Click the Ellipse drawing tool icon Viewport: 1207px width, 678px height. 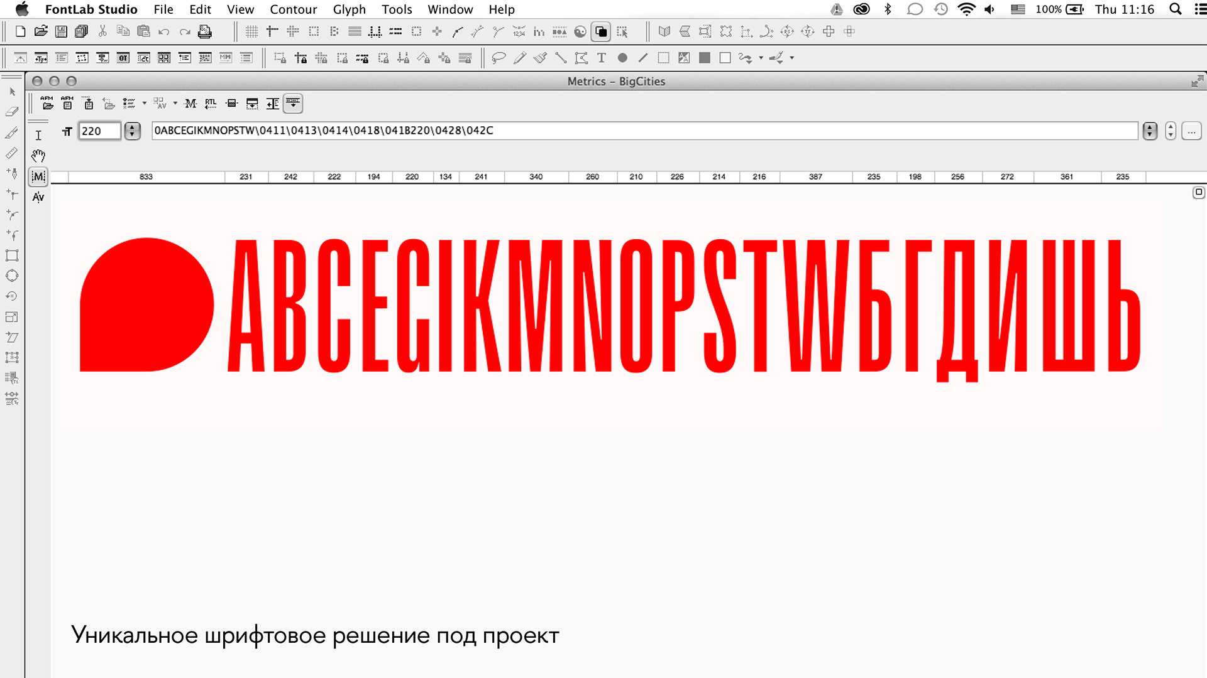coord(622,58)
